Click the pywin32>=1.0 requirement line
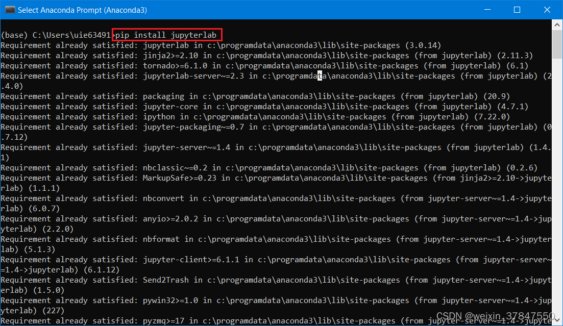The image size is (563, 326). point(166,300)
